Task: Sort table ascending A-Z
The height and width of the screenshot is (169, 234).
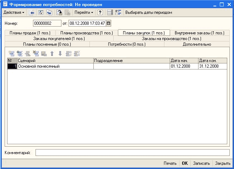Action: coord(69,53)
